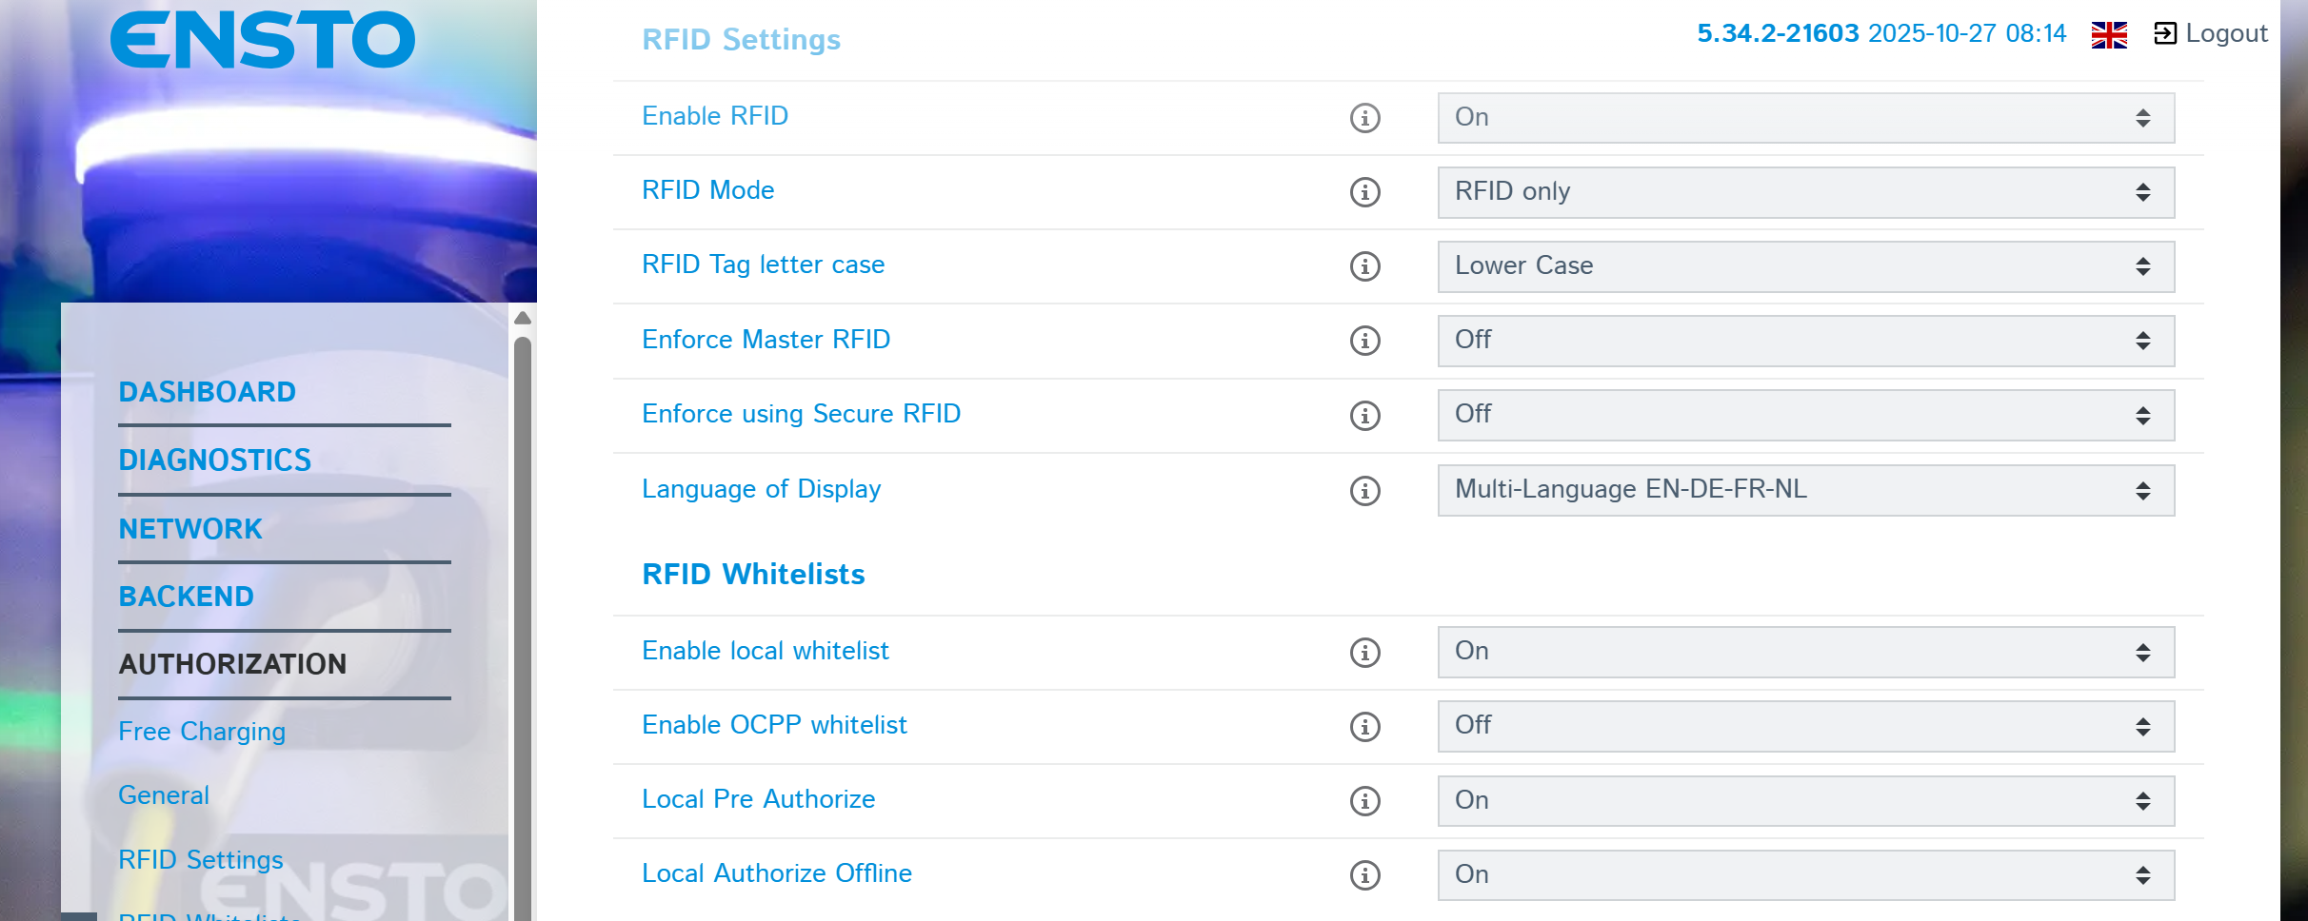2308x921 pixels.
Task: Open Free Charging submenu link
Action: coord(202,732)
